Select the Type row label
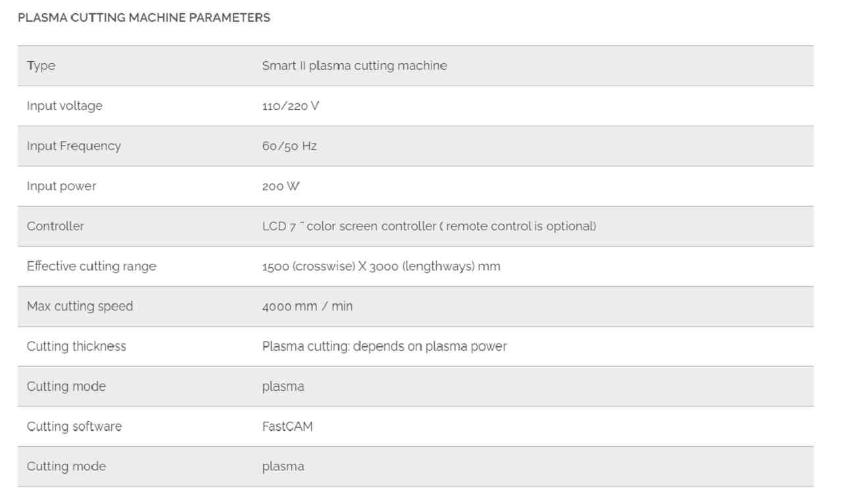The width and height of the screenshot is (842, 504). (41, 66)
